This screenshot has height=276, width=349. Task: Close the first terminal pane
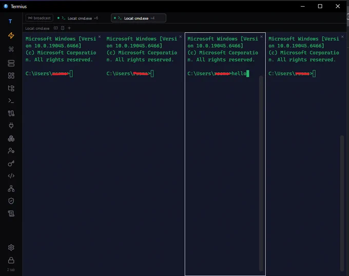100,37
